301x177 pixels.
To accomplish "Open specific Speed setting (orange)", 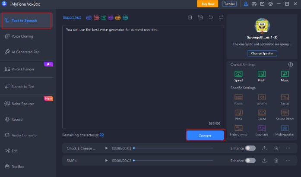I will (x=262, y=115).
